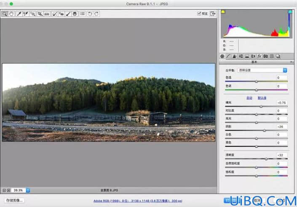Select the Red Eye Removal tool
297x207 pixels.
(x=61, y=14)
